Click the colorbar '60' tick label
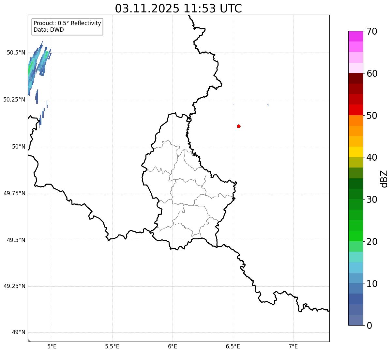392x353 pixels. pos(372,73)
